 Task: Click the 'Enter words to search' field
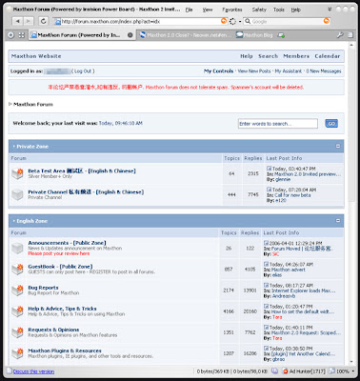click(x=278, y=124)
